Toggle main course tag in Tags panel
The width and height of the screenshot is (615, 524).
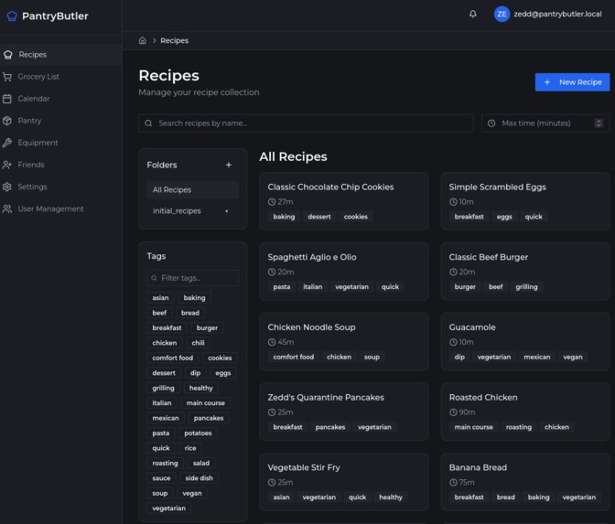point(206,403)
